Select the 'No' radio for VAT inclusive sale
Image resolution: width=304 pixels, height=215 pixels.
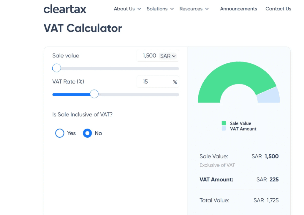click(x=87, y=133)
